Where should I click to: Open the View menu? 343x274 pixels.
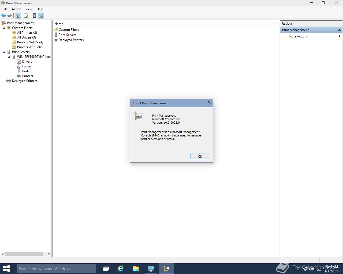click(29, 9)
